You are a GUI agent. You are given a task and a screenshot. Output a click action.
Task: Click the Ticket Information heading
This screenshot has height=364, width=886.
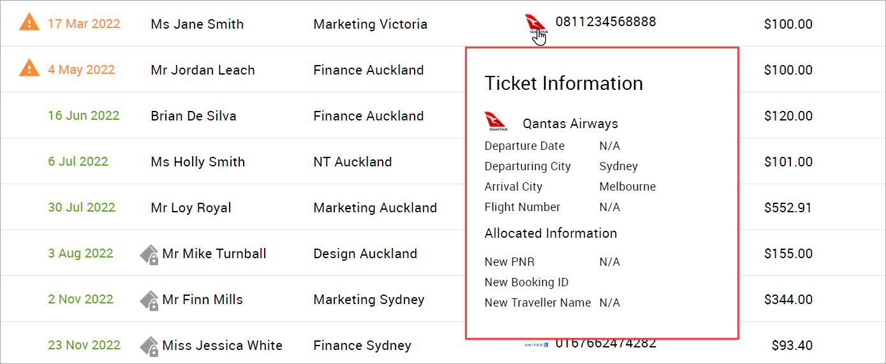pos(563,84)
